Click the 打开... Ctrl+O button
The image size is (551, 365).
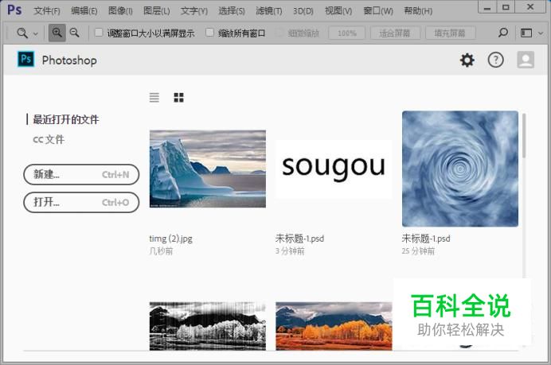pos(81,203)
